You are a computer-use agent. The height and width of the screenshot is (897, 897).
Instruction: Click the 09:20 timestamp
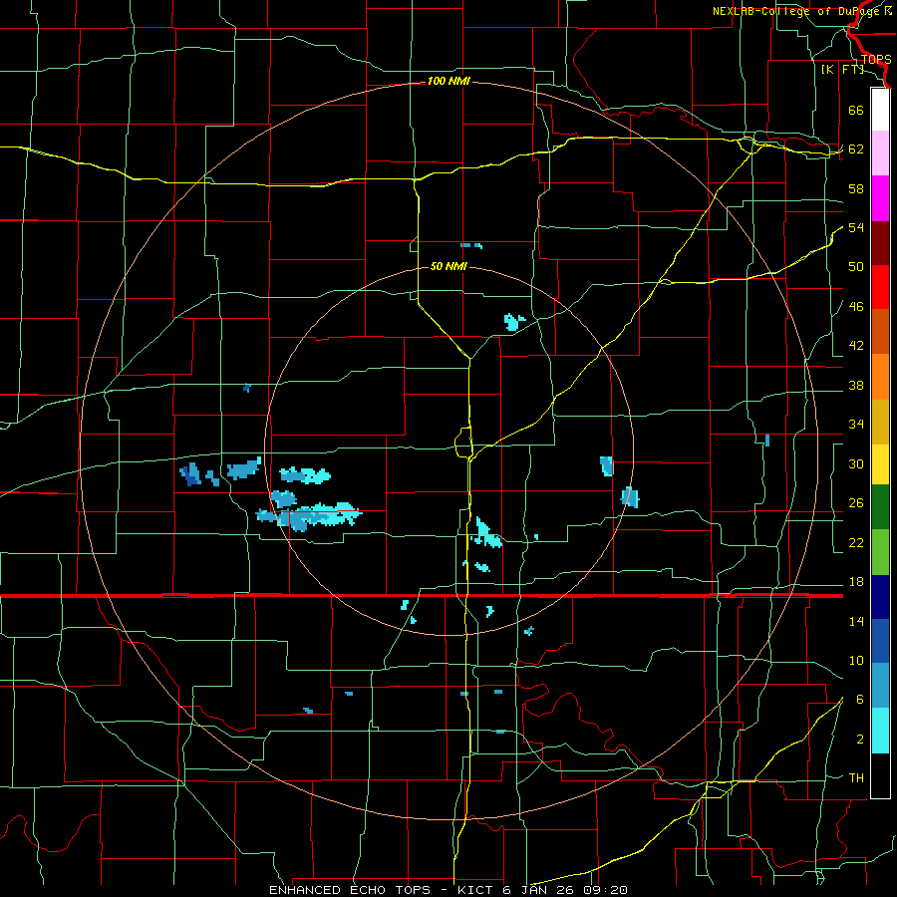point(606,890)
